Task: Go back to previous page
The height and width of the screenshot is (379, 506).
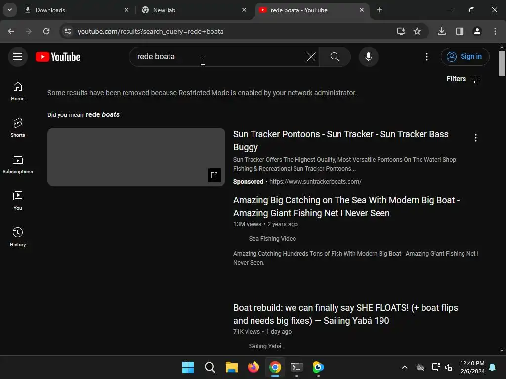Action: 11,31
